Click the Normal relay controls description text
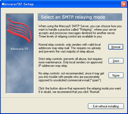This screenshot has height=114, width=128. point(70,48)
